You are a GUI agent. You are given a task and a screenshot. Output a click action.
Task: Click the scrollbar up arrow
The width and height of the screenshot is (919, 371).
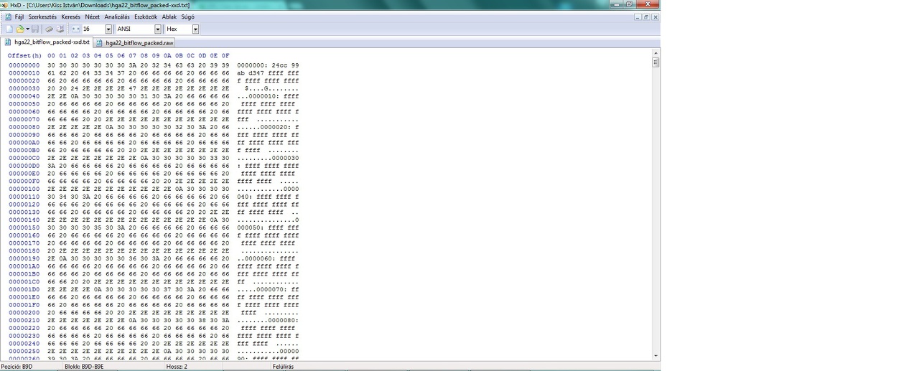point(656,53)
